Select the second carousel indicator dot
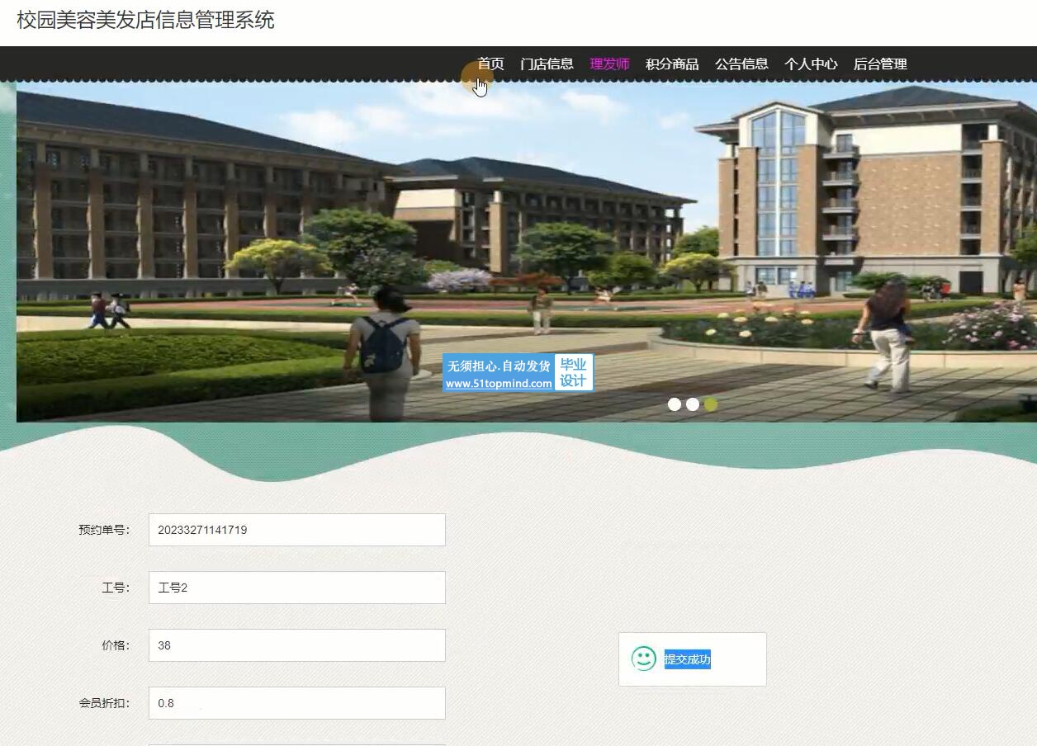1037x746 pixels. pyautogui.click(x=693, y=404)
